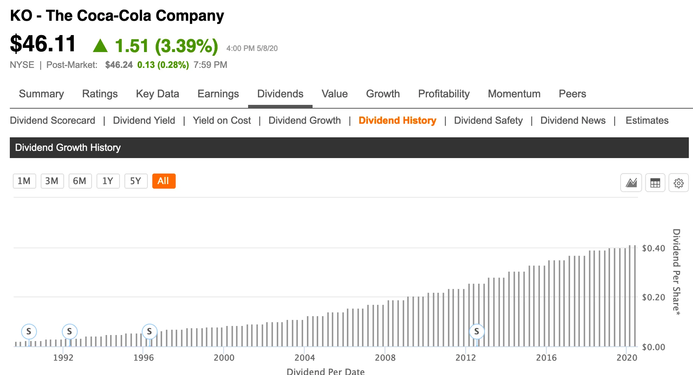The height and width of the screenshot is (375, 693).
Task: Select the 6M time range
Action: point(80,181)
